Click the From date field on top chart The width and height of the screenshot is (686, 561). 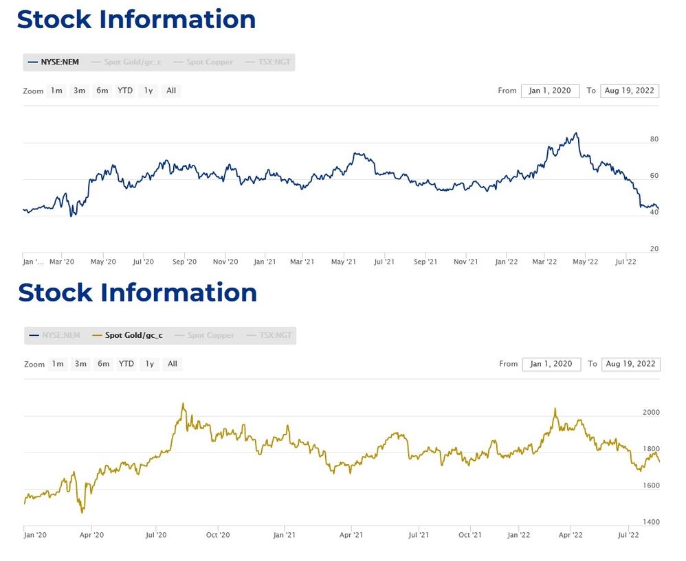pyautogui.click(x=550, y=90)
